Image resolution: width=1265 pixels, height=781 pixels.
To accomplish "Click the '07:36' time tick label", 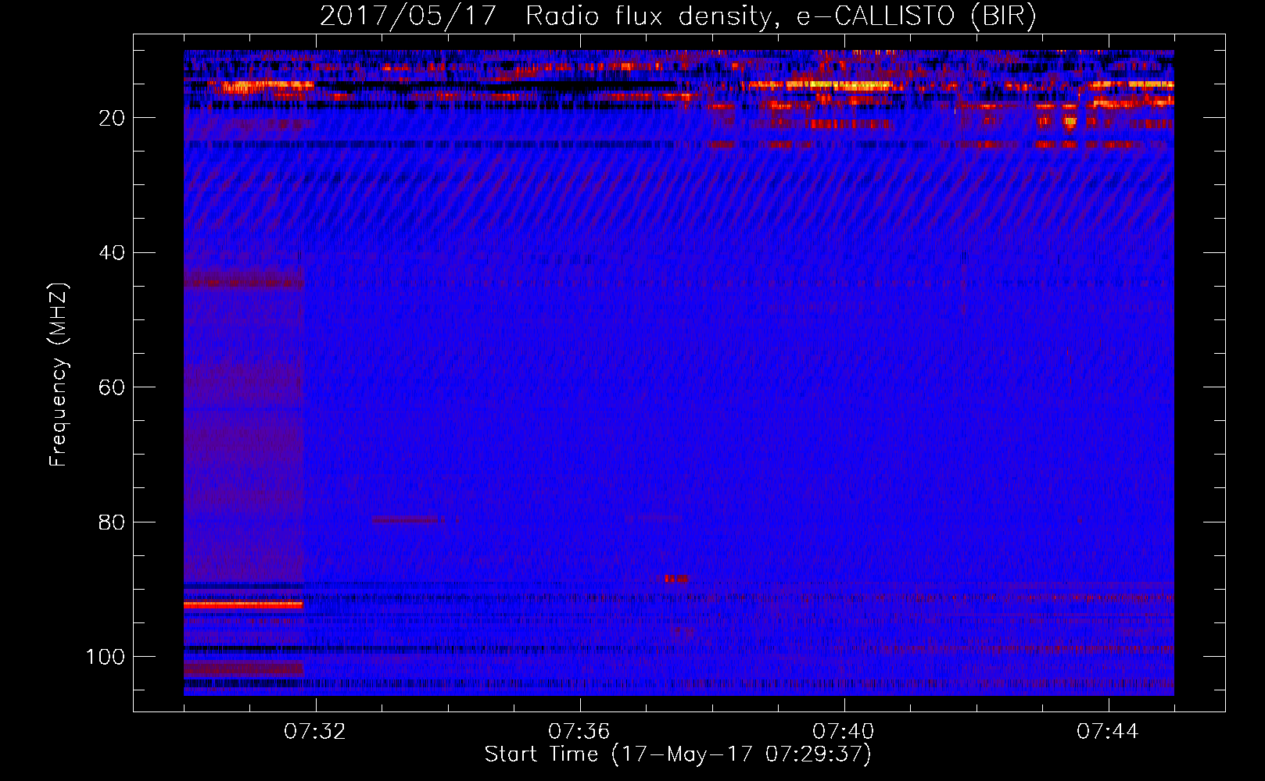I will (579, 732).
